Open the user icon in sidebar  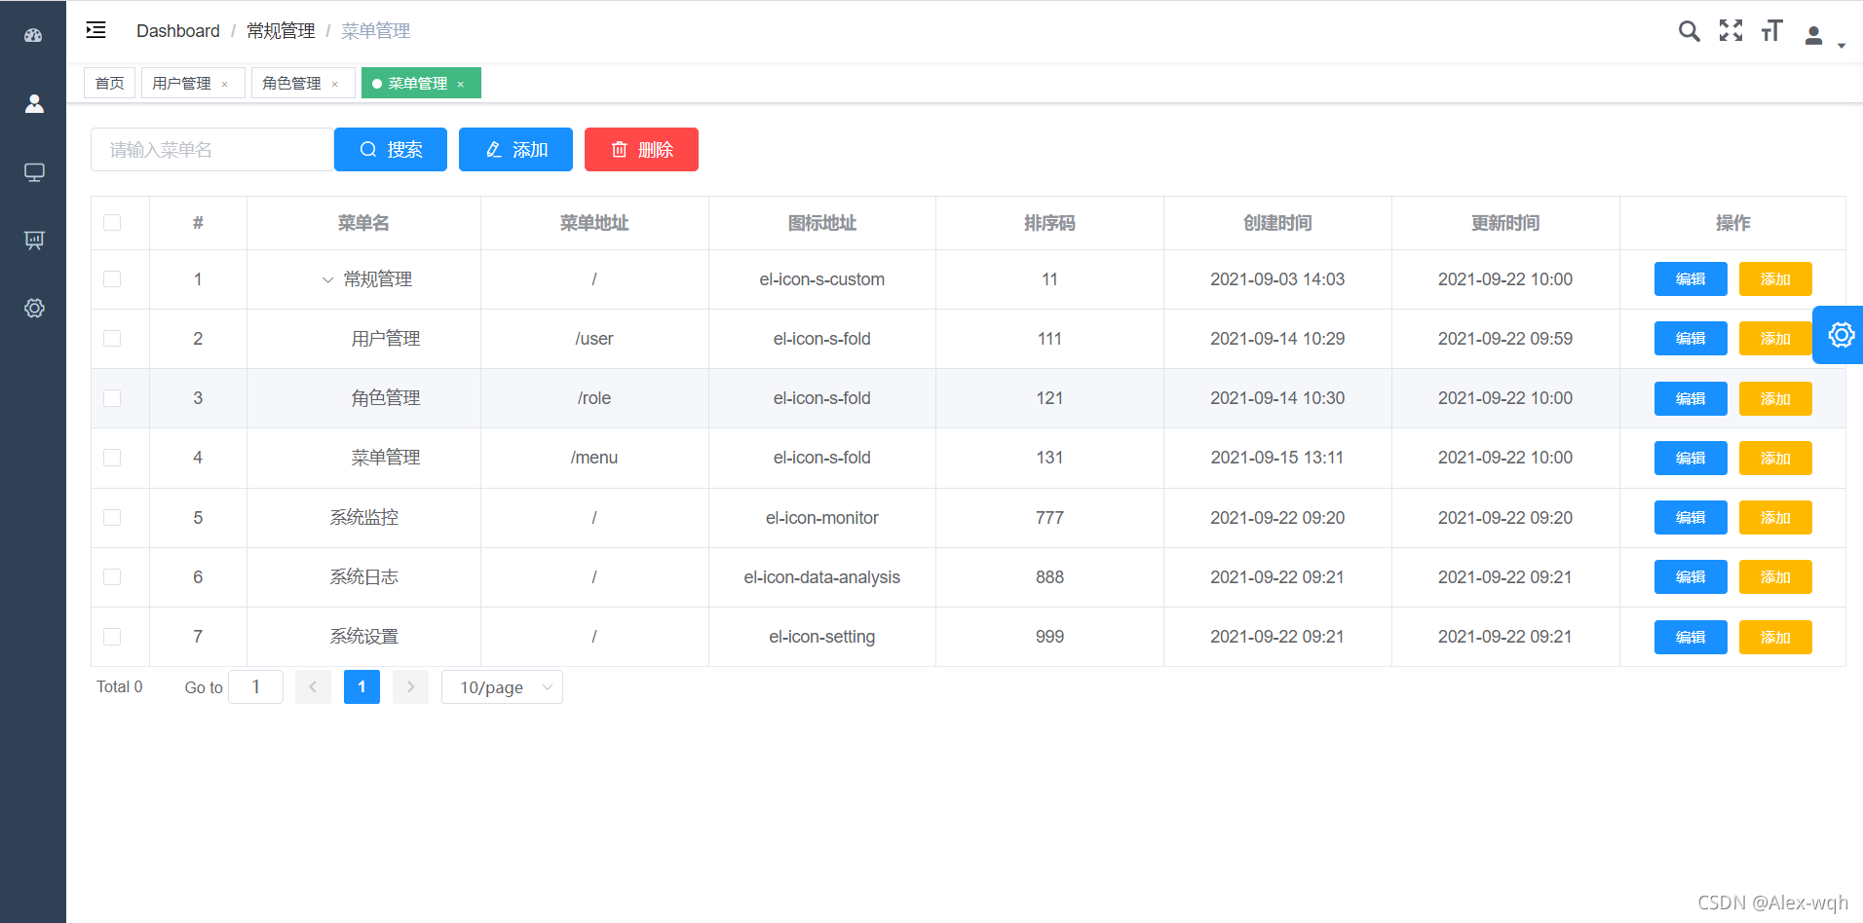tap(34, 103)
